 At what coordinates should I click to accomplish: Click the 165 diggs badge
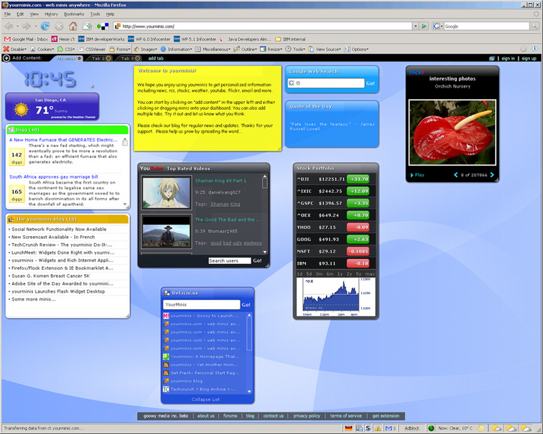point(17,194)
